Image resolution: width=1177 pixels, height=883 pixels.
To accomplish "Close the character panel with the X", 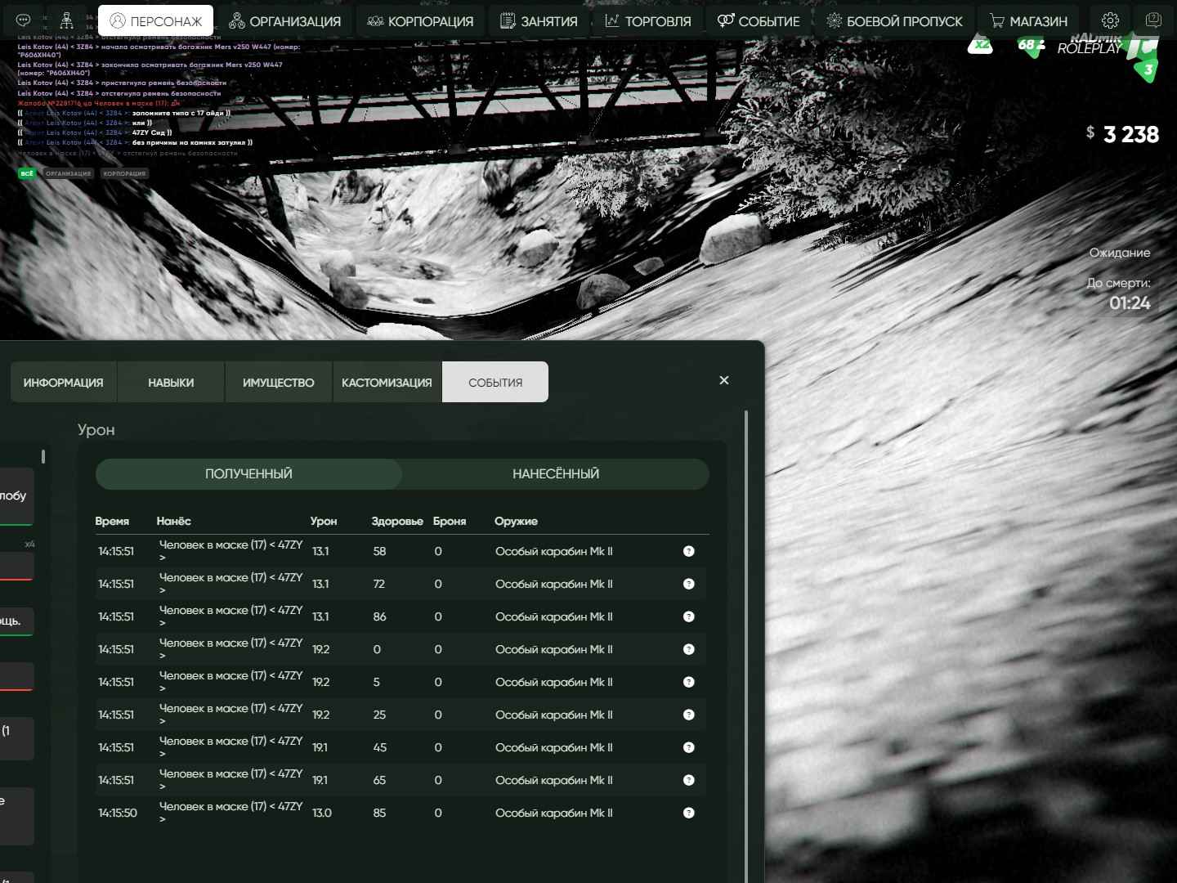I will [723, 380].
